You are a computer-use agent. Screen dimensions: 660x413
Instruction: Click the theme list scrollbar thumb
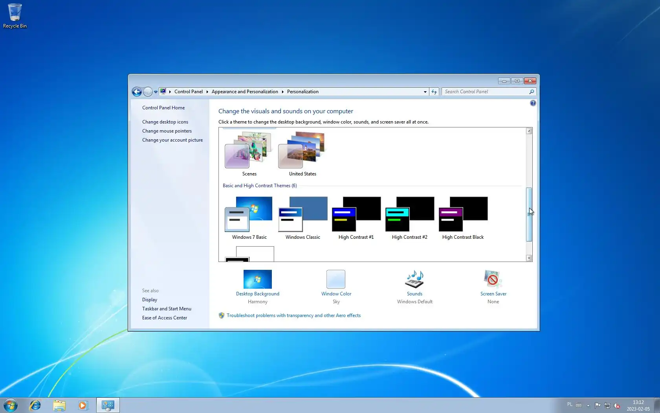(529, 214)
